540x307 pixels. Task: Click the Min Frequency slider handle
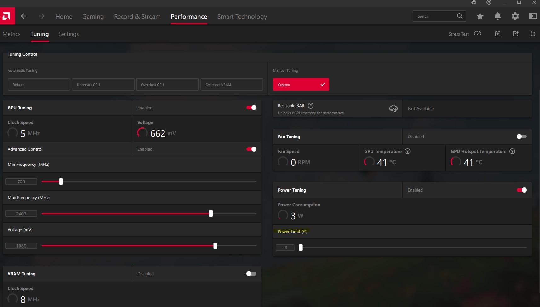pos(61,181)
